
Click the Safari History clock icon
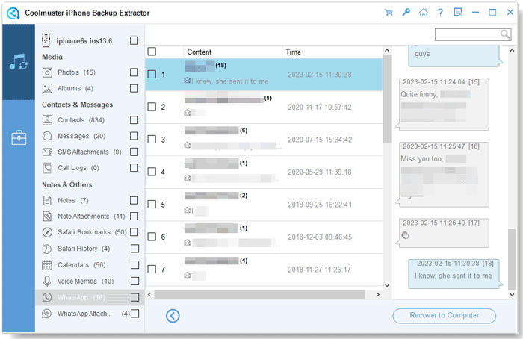point(47,249)
